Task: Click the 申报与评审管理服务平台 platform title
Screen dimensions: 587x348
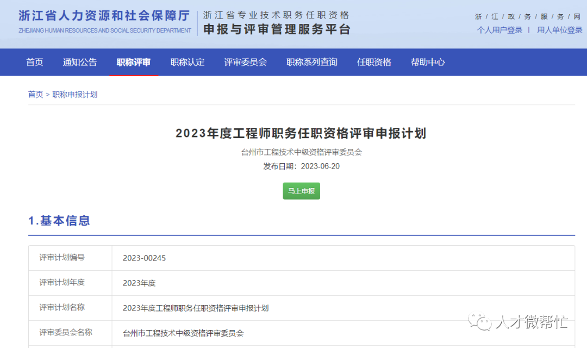Action: (276, 28)
